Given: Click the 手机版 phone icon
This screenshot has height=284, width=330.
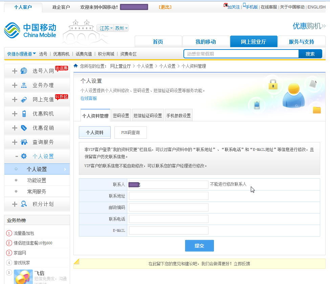Looking at the screenshot, I should click(244, 5).
